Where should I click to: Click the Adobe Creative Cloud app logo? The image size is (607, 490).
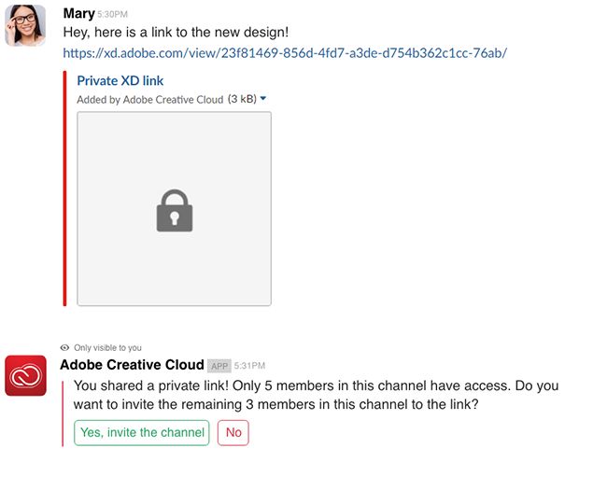[25, 375]
